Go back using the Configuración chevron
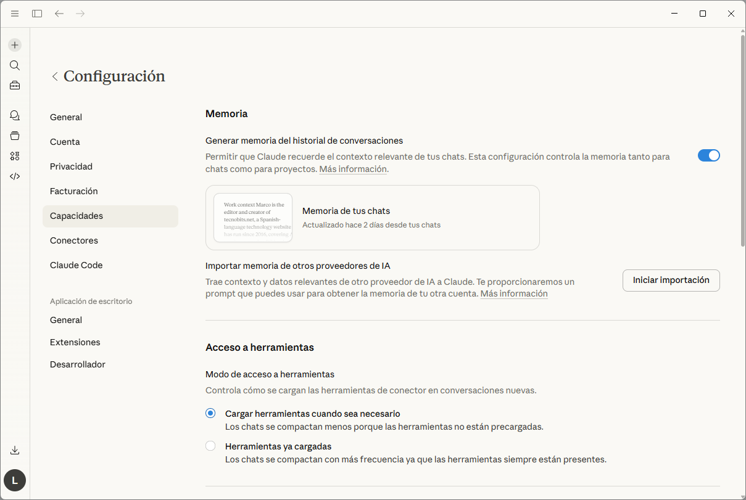The height and width of the screenshot is (500, 746). click(55, 76)
